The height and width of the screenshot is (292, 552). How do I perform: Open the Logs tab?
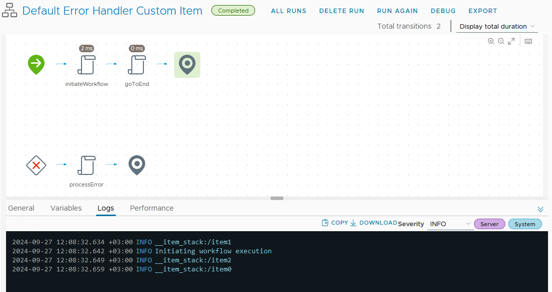coord(106,208)
